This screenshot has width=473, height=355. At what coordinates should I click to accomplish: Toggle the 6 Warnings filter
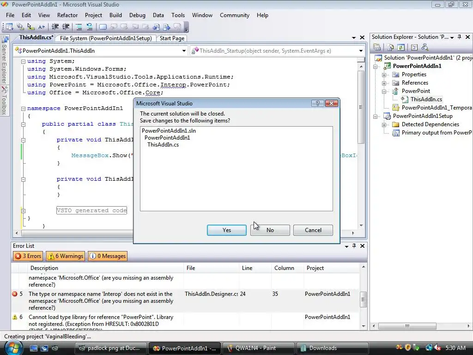click(66, 256)
